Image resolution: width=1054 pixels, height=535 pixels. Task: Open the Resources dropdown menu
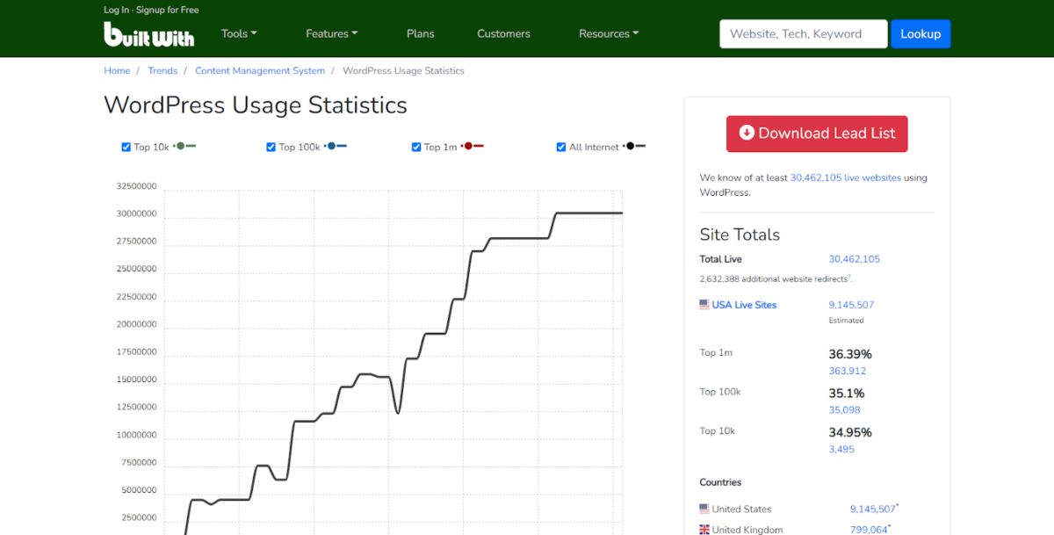[x=608, y=33]
